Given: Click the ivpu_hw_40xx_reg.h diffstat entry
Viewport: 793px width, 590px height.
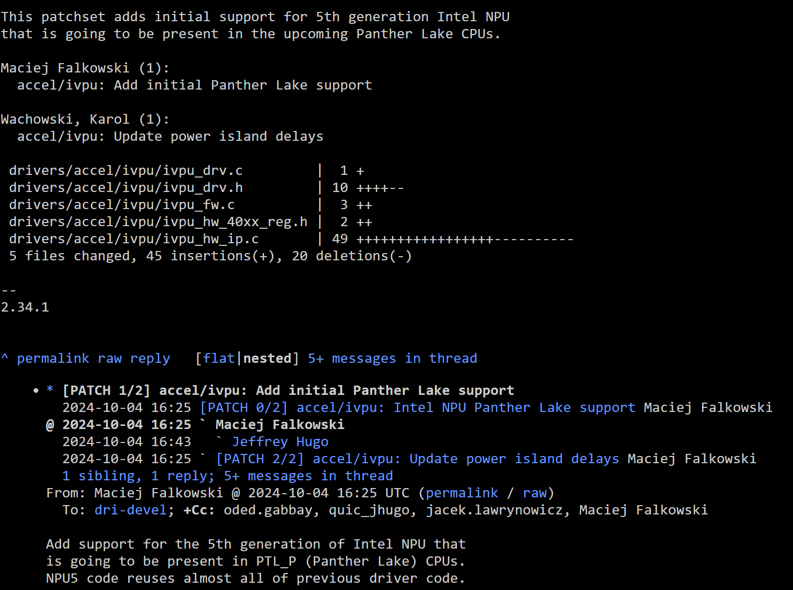Looking at the screenshot, I should tap(158, 222).
